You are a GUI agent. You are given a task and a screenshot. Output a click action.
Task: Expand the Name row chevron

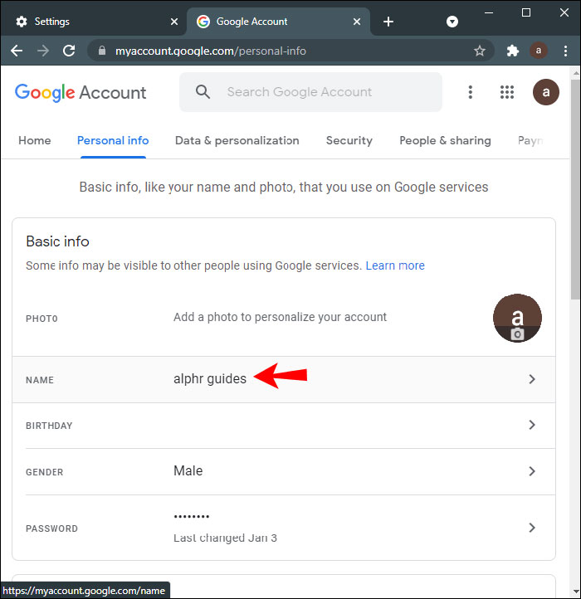[x=532, y=379]
